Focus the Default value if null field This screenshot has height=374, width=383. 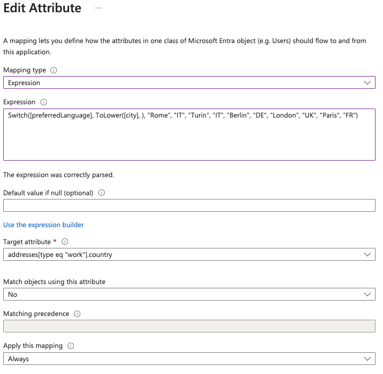pyautogui.click(x=189, y=205)
